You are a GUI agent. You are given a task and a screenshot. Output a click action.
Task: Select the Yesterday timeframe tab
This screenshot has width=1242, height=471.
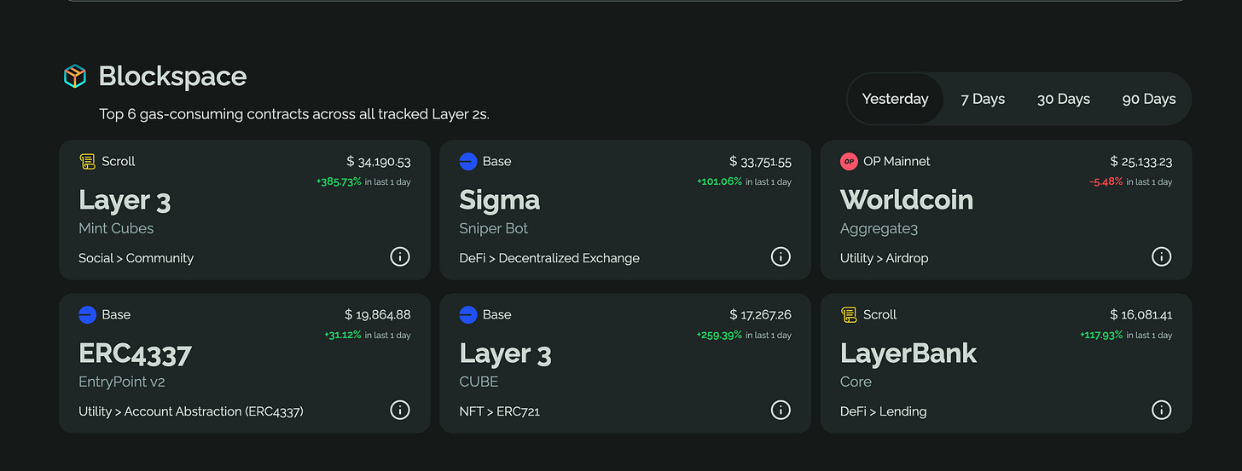pos(895,99)
